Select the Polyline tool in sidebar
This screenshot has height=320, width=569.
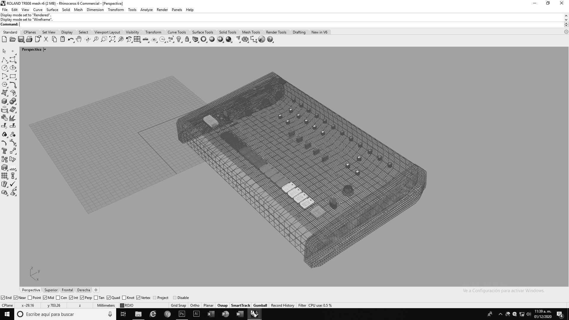coord(4,60)
